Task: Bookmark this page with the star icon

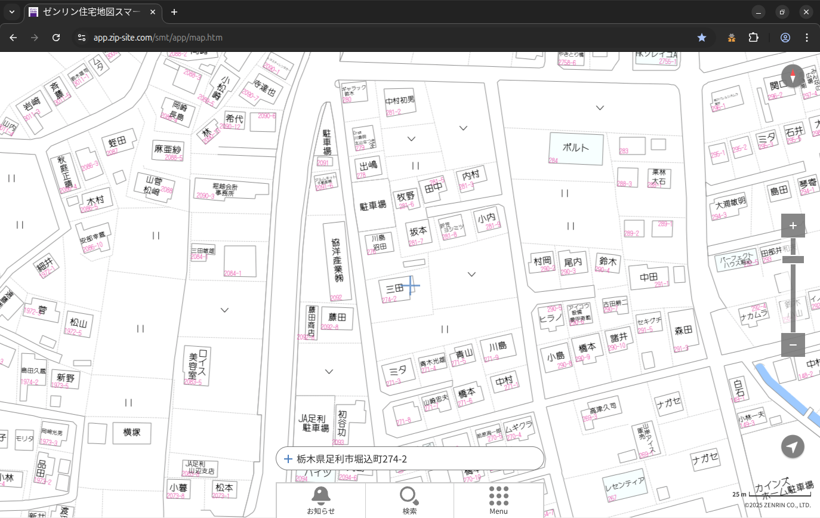Action: tap(702, 38)
